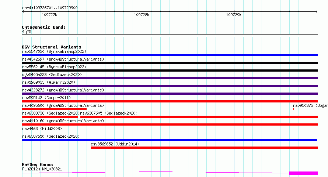Click the right arrow end of ruler
Screen dimensions: 328x177
click(317, 12)
